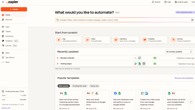Viewport: 195px width, 110px height.
Task: Open the Save new Gmail emails to Google Spreadsheet template
Action: (70, 100)
